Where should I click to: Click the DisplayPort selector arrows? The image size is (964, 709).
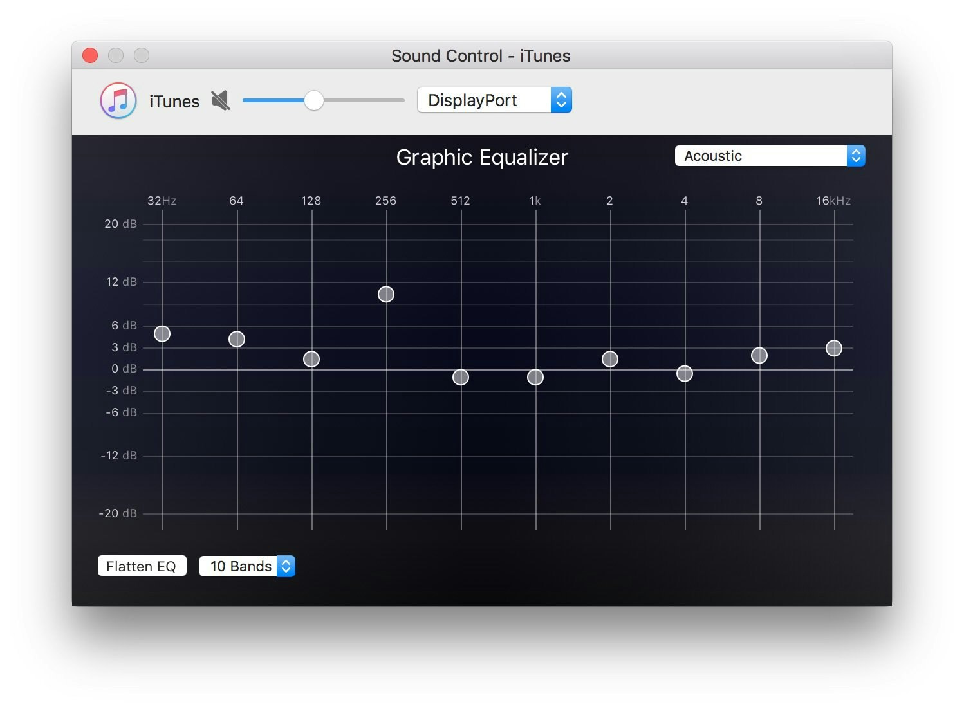click(x=560, y=100)
